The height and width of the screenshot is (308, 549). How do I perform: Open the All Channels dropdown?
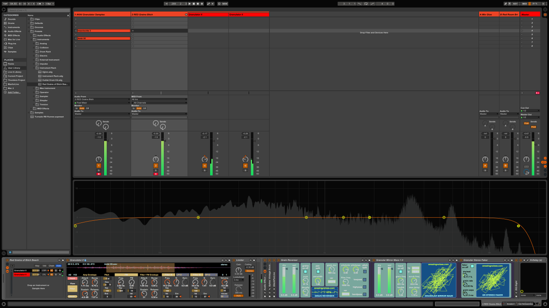tap(159, 103)
